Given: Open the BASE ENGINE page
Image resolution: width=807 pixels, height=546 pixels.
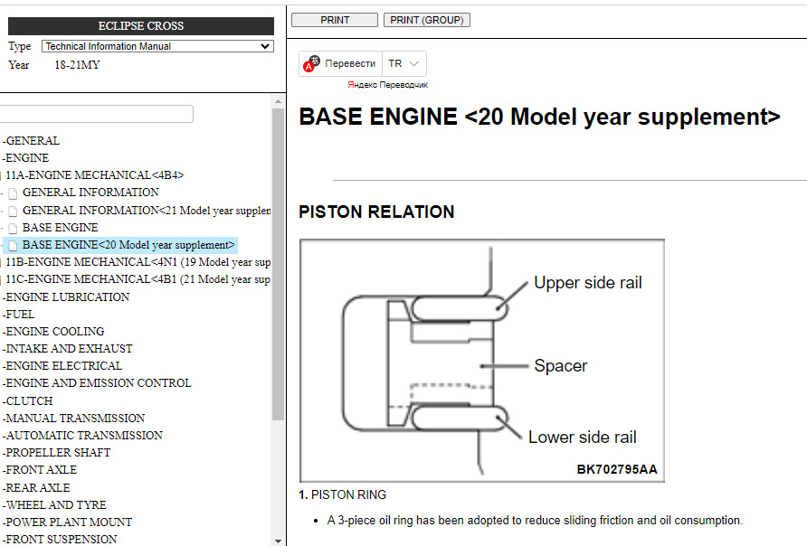Looking at the screenshot, I should tap(61, 227).
